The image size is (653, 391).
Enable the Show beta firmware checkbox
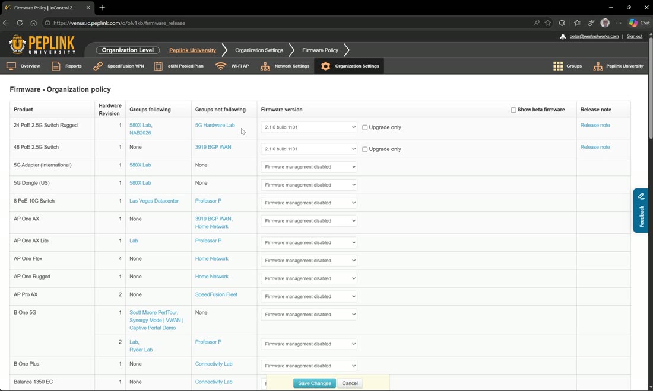513,110
